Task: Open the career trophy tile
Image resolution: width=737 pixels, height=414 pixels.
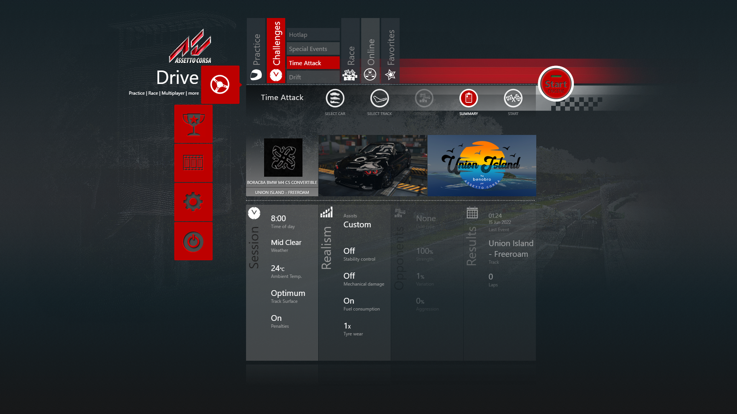Action: 193,124
